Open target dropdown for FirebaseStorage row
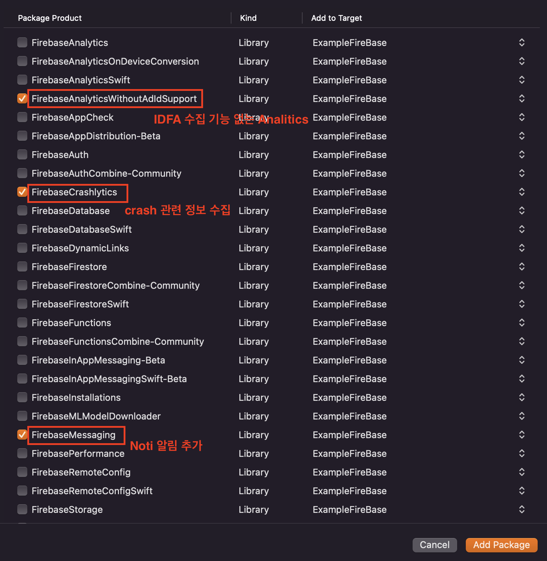 coord(522,509)
